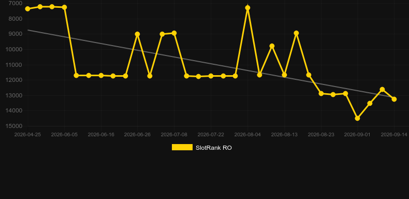The width and height of the screenshot is (409, 199).
Task: Click the gray trend line
Action: click(211, 63)
